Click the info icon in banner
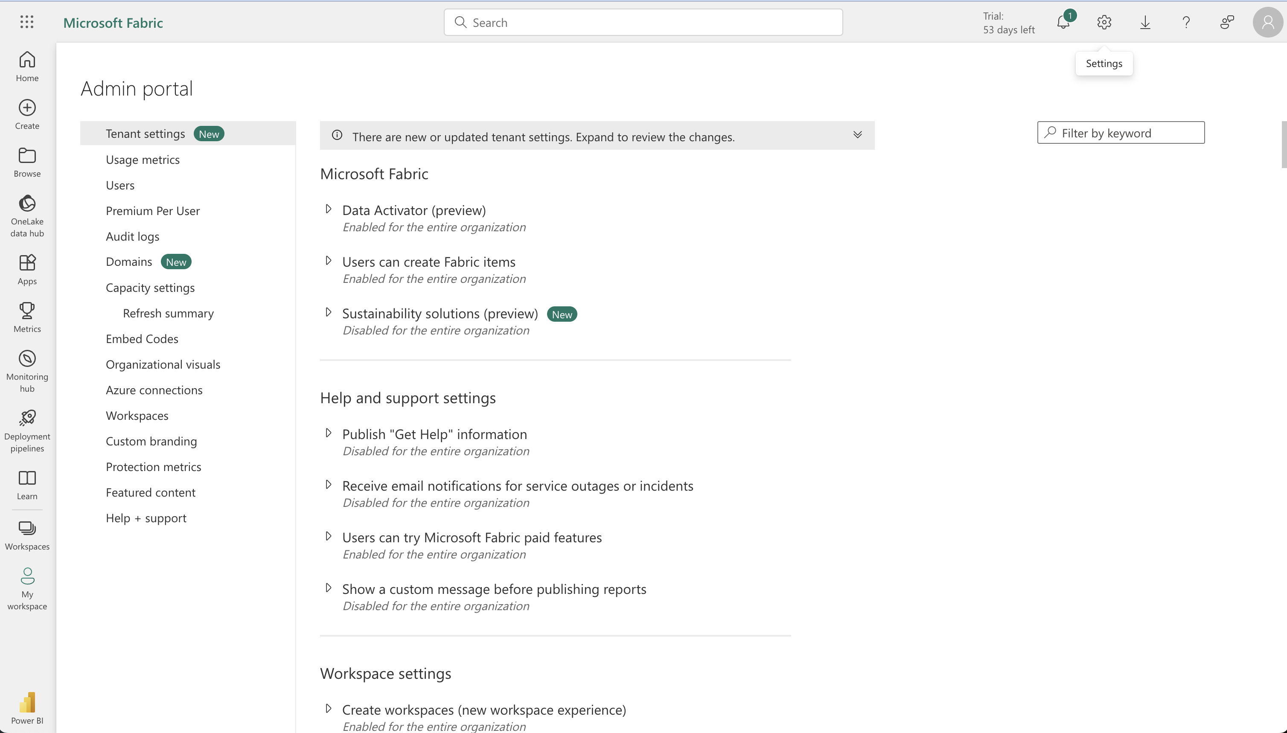This screenshot has width=1287, height=733. pyautogui.click(x=337, y=135)
